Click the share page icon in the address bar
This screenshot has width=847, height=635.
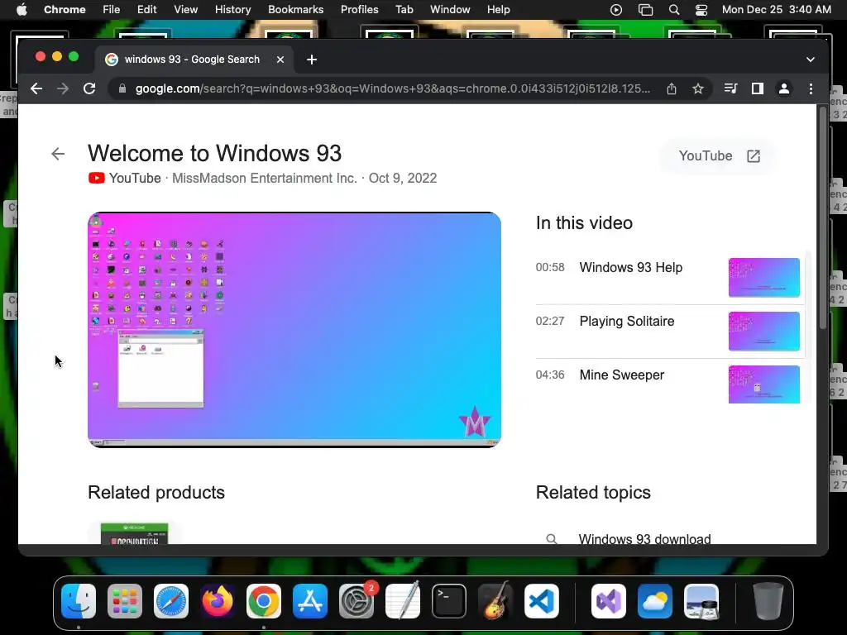pyautogui.click(x=672, y=88)
